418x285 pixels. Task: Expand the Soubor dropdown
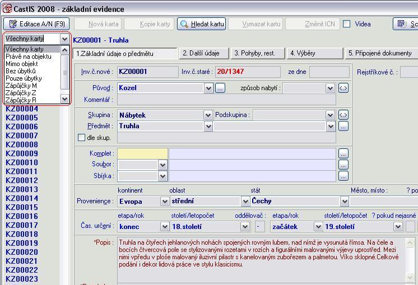(x=162, y=165)
